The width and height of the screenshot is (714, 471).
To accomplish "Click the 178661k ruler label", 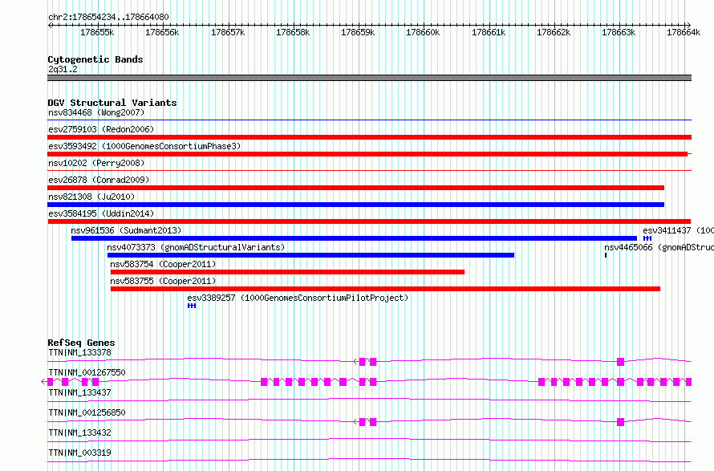I will [x=489, y=32].
